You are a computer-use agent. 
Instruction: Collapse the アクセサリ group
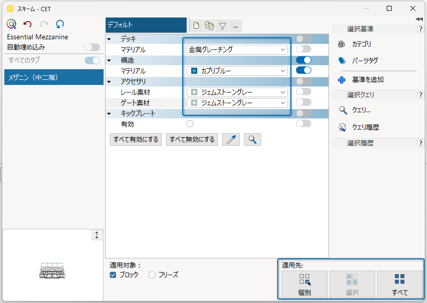coord(109,82)
